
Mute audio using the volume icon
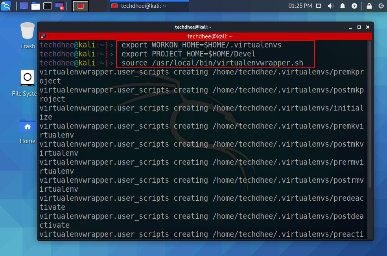tap(330, 6)
